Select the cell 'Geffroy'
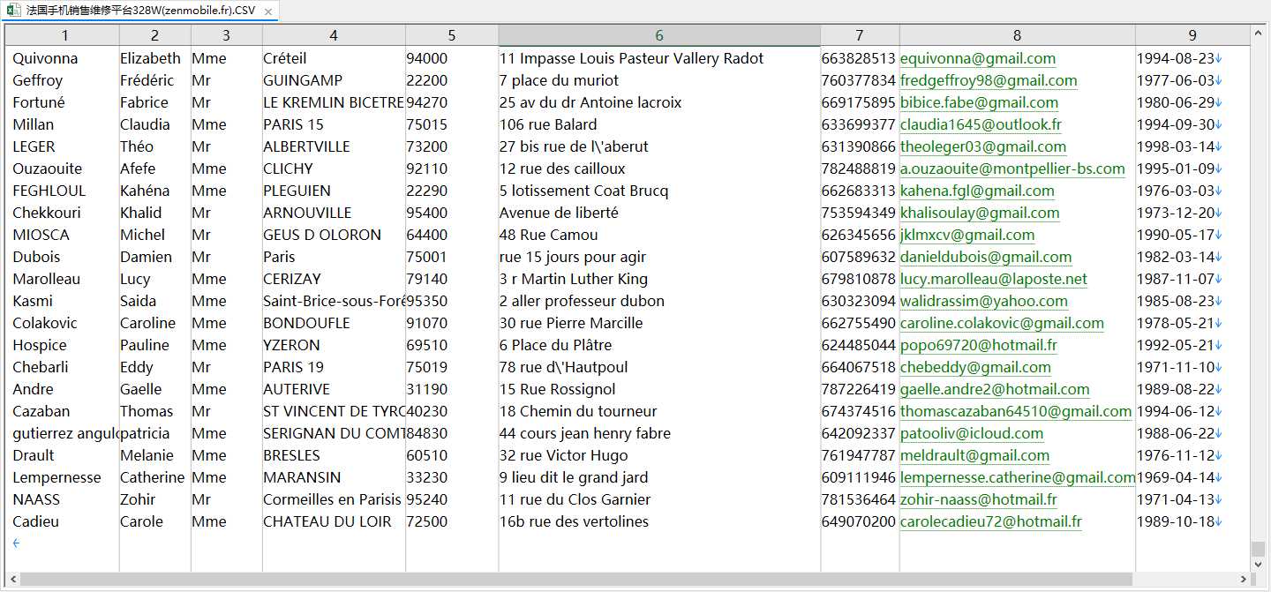 38,80
